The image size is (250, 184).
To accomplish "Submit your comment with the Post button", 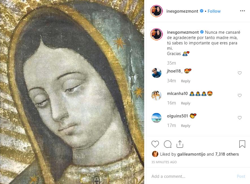I will (x=241, y=176).
